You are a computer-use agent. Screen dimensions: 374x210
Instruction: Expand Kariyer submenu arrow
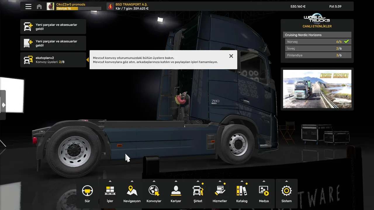tap(176, 181)
